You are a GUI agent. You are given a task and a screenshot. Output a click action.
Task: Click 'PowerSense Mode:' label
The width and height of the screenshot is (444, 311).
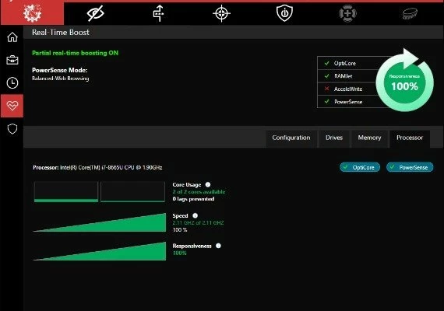60,70
